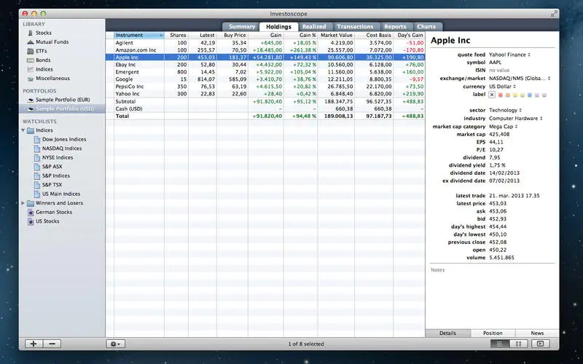Show the Details inspector pane

[447, 333]
